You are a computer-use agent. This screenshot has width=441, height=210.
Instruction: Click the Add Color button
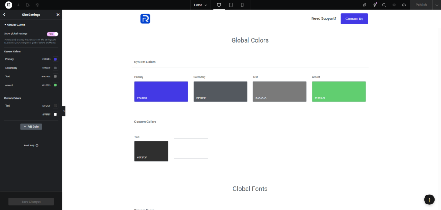pos(31,127)
